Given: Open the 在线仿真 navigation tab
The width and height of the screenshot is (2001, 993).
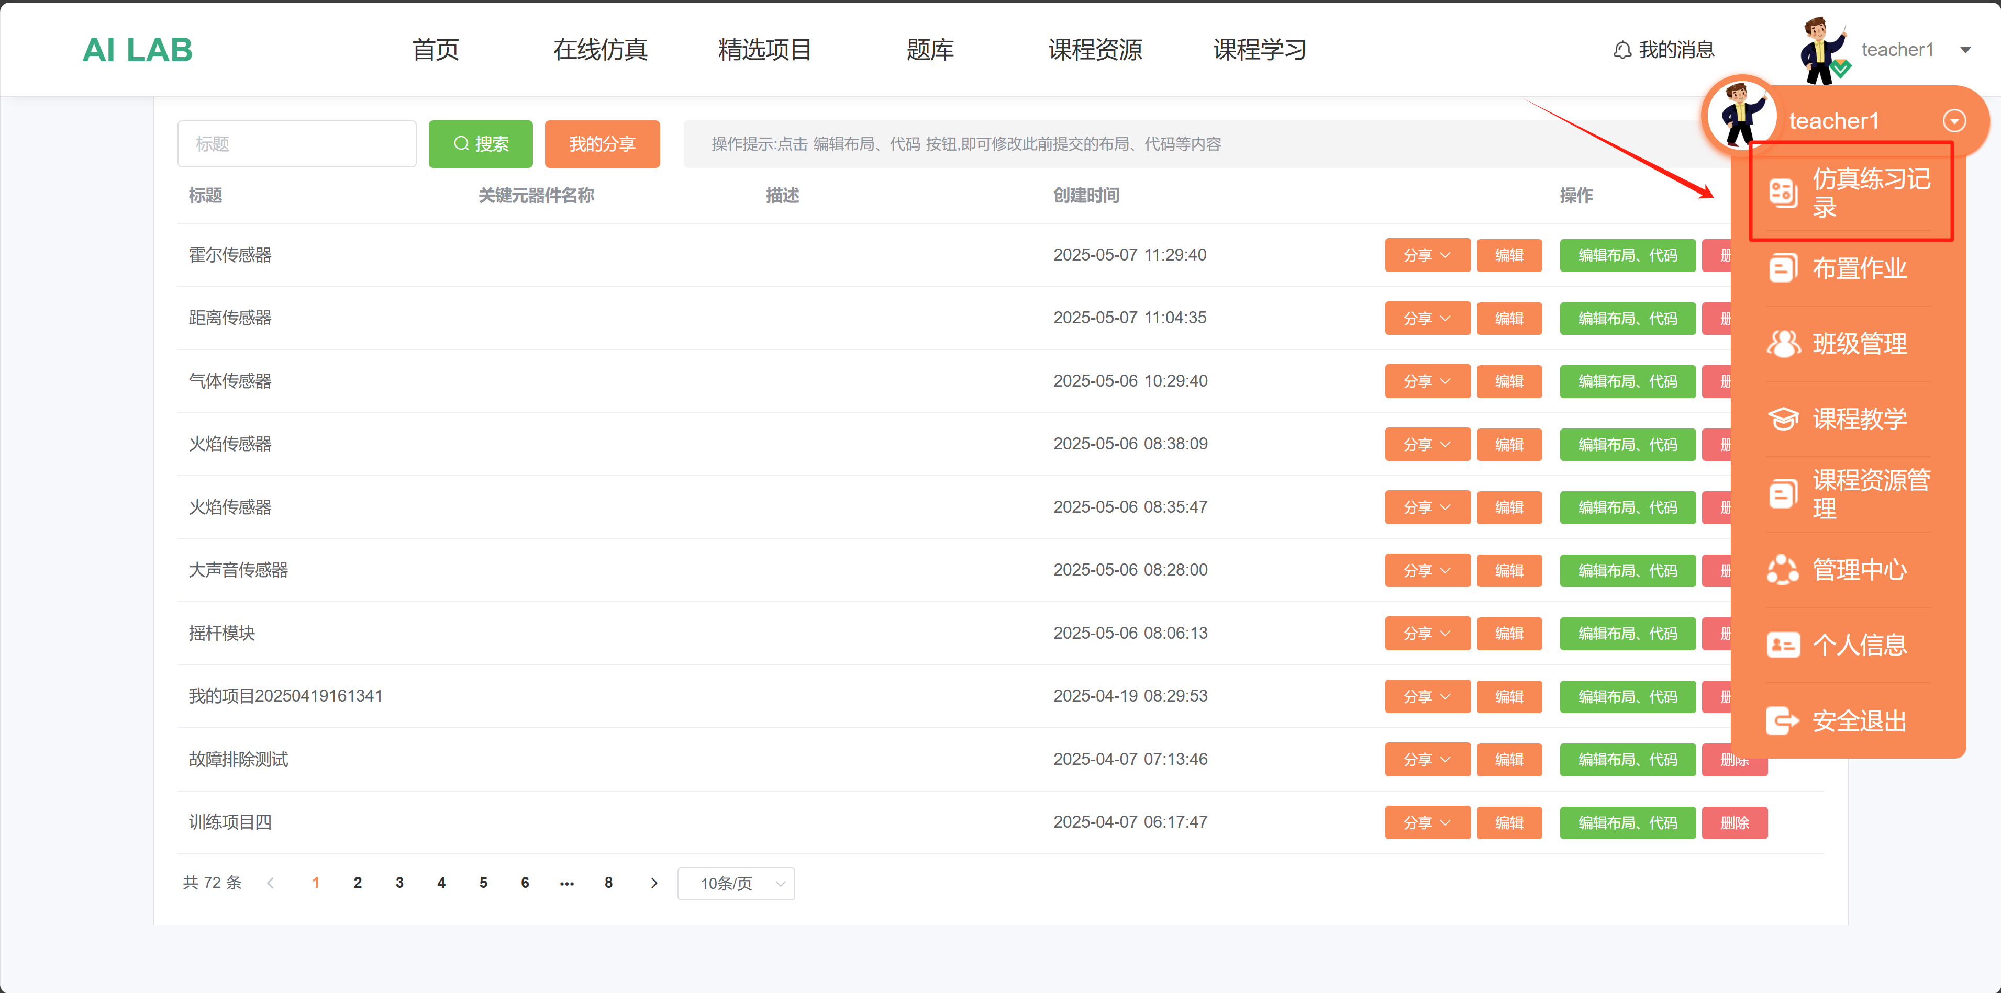Looking at the screenshot, I should [x=599, y=50].
